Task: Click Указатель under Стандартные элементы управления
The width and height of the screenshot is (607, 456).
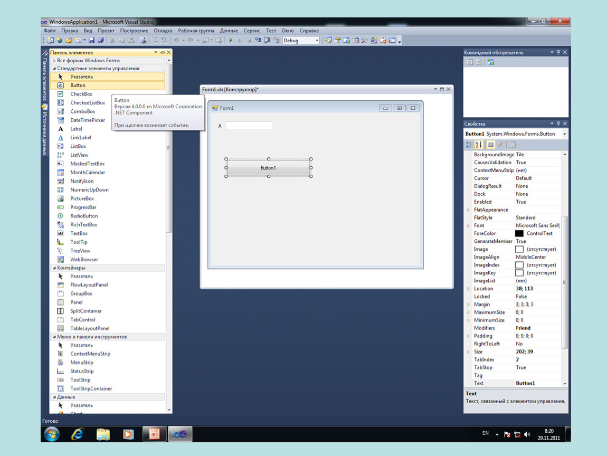Action: [107, 77]
